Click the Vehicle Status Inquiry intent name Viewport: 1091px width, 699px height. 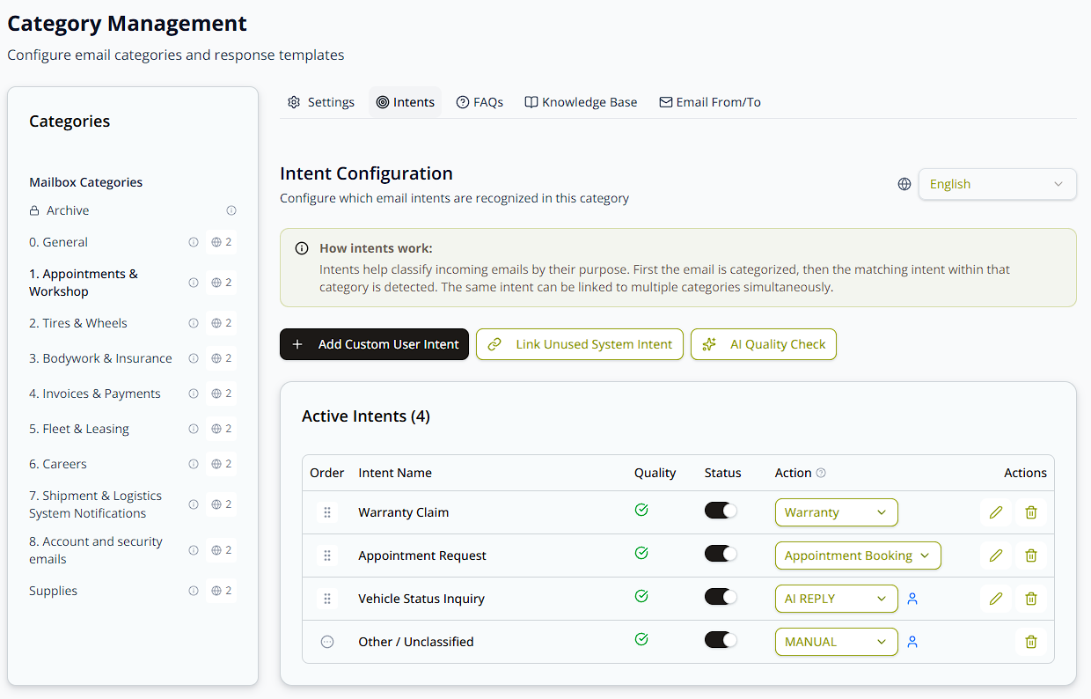[421, 599]
